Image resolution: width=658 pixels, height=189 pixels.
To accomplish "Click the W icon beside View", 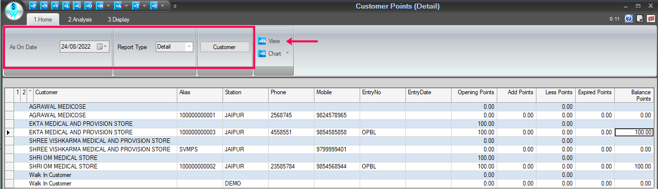I will pyautogui.click(x=262, y=41).
